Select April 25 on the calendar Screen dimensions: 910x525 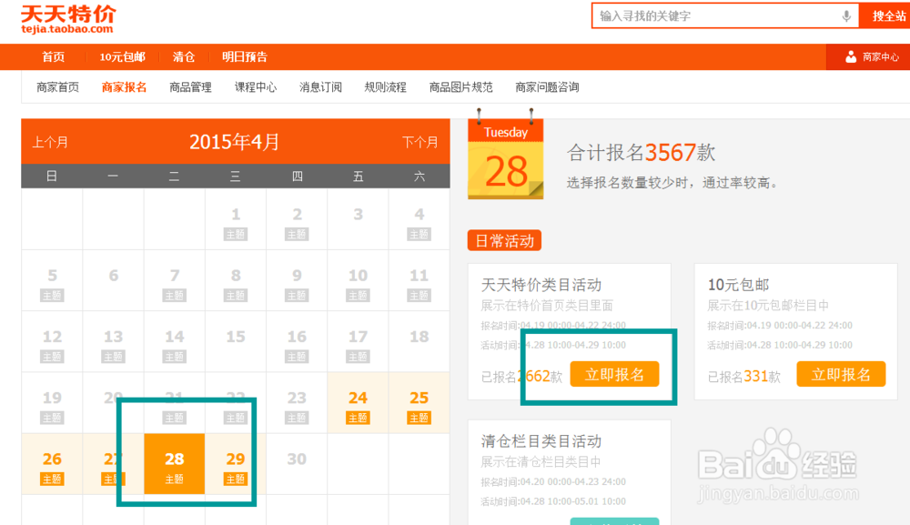pos(419,402)
